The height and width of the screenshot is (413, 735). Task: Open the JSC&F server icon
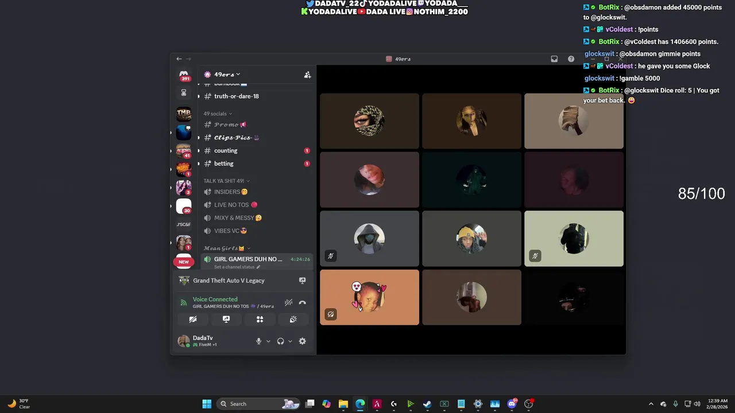point(184,224)
